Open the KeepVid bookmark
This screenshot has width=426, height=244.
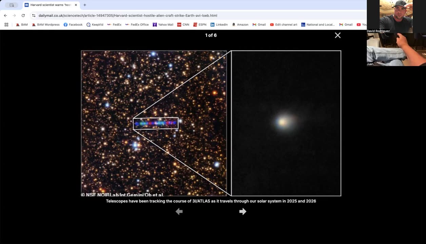pos(95,25)
